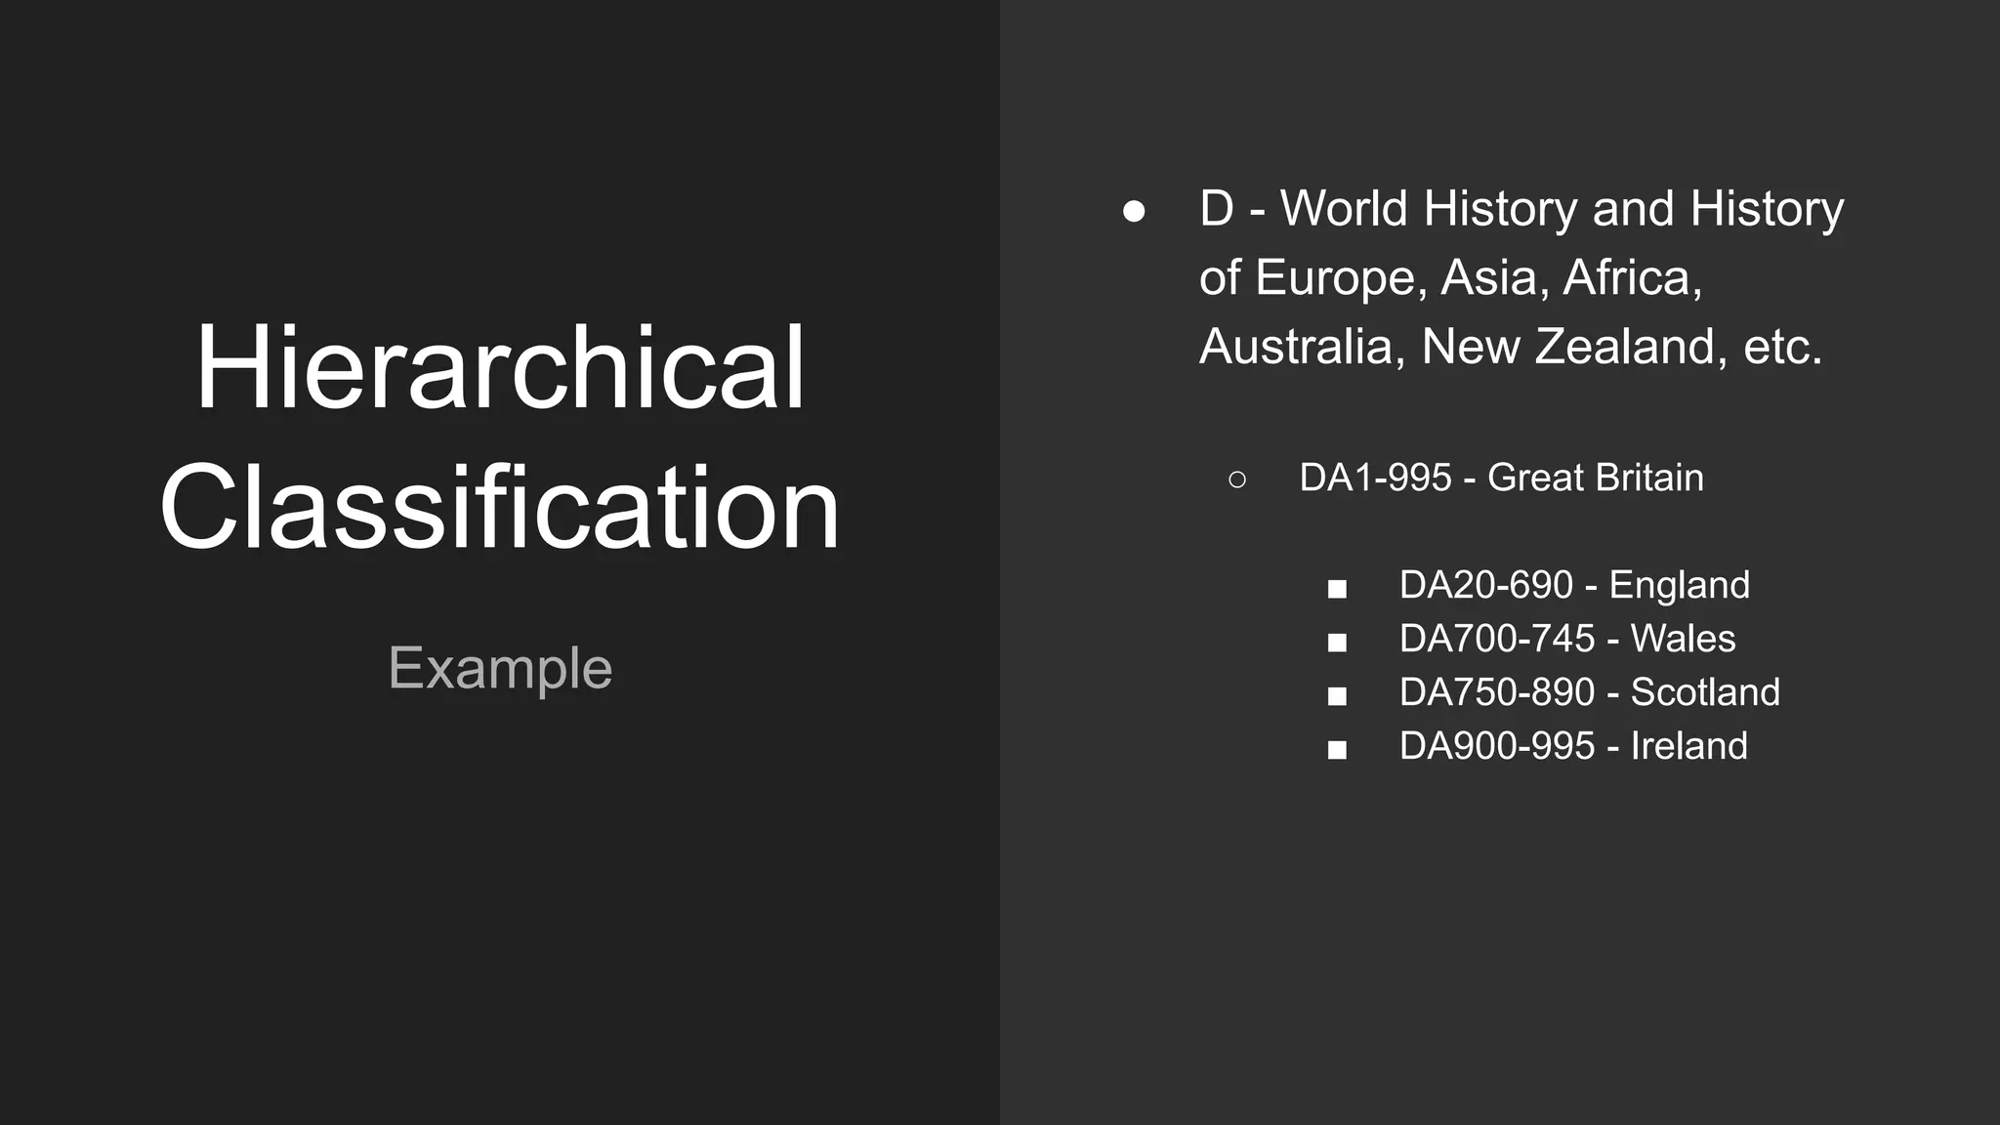Select the DA750-890 - Scotland entry

click(1589, 692)
